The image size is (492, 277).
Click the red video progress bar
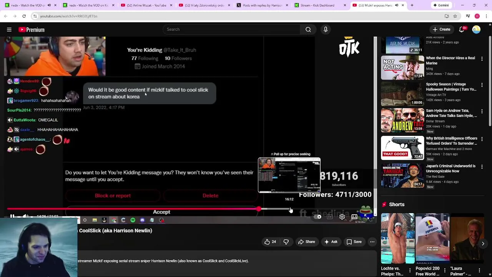tap(133, 209)
